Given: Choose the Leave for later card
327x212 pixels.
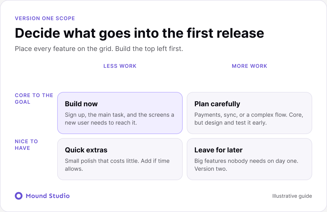Looking at the screenshot, I should tap(249, 159).
